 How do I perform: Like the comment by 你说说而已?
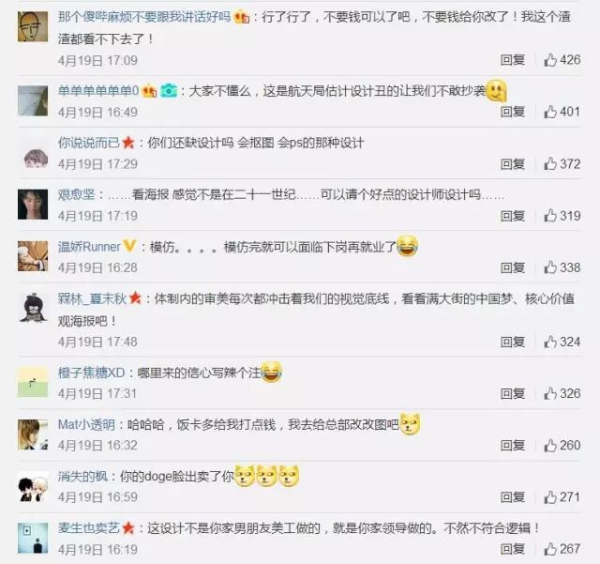(x=550, y=164)
